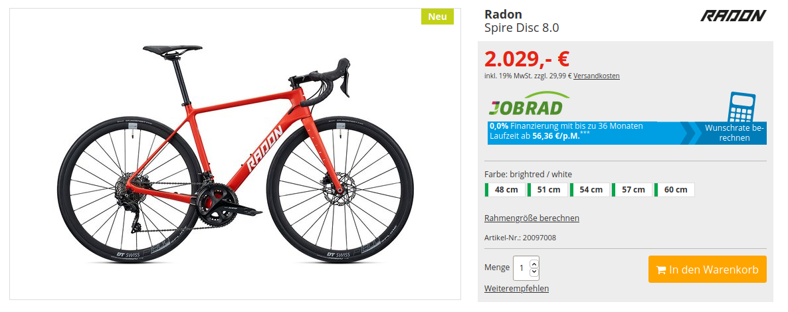788x312 pixels.
Task: Select frame size 51 cm
Action: 547,190
